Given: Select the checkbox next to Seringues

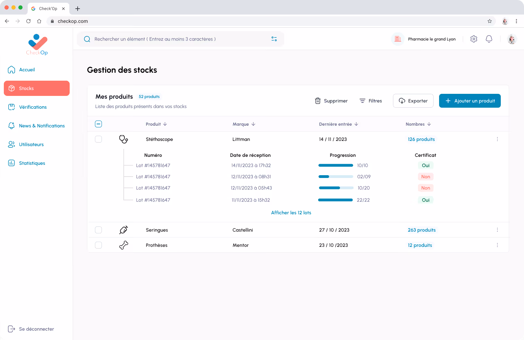Looking at the screenshot, I should [x=98, y=230].
